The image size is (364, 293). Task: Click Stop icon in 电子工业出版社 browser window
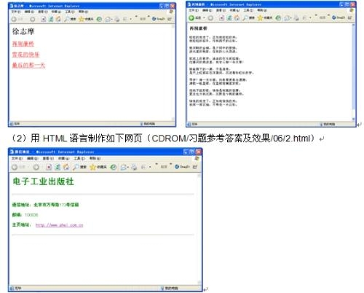click(x=49, y=167)
